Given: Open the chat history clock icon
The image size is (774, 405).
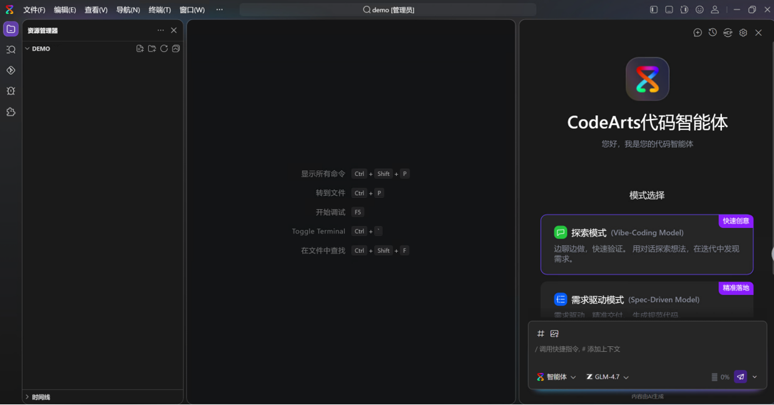Looking at the screenshot, I should [x=713, y=33].
